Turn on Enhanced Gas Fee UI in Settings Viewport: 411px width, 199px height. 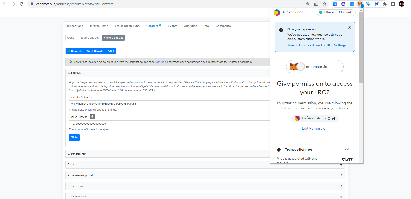point(317,45)
